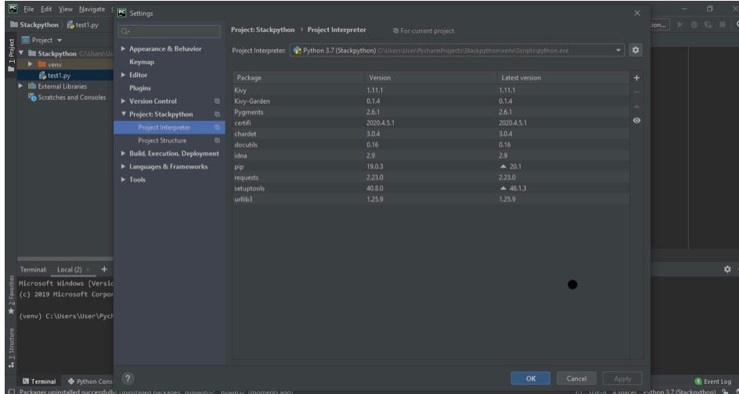Click the minus icon to uninstall package

coord(636,92)
